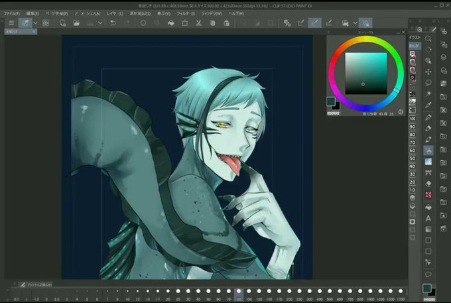Select the Gradient tool
The image size is (451, 303).
coord(428,229)
